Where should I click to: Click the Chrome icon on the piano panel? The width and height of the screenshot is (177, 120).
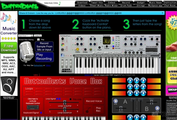(x=63, y=44)
